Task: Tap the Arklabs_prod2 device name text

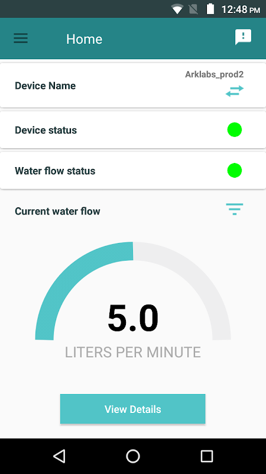Action: point(214,75)
